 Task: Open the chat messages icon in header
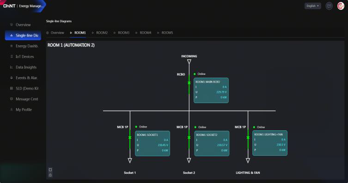pyautogui.click(x=329, y=6)
